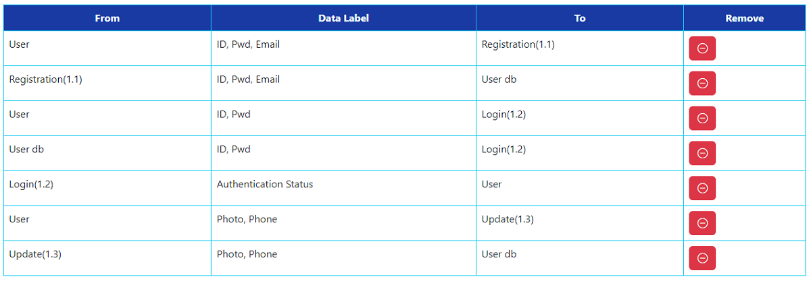Click the To column header
811x281 pixels.
(x=580, y=18)
